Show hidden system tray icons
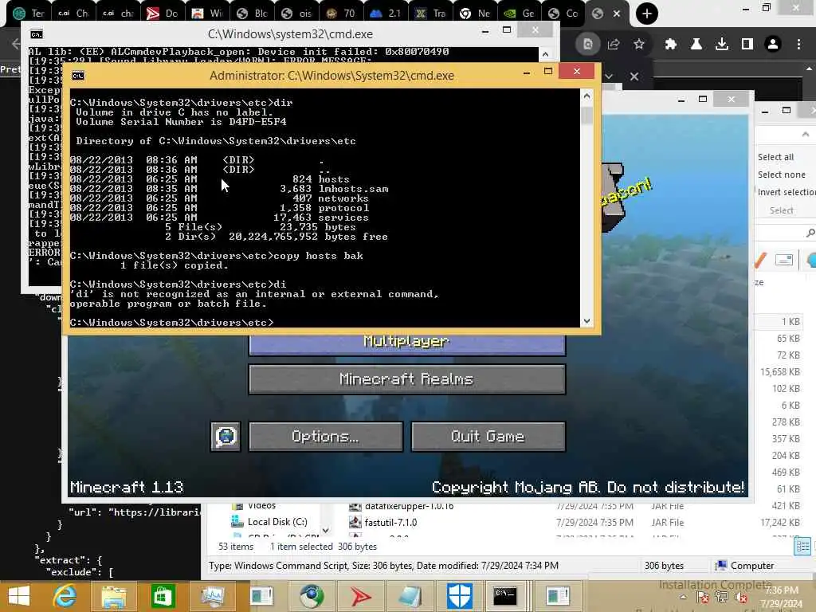 (683, 598)
